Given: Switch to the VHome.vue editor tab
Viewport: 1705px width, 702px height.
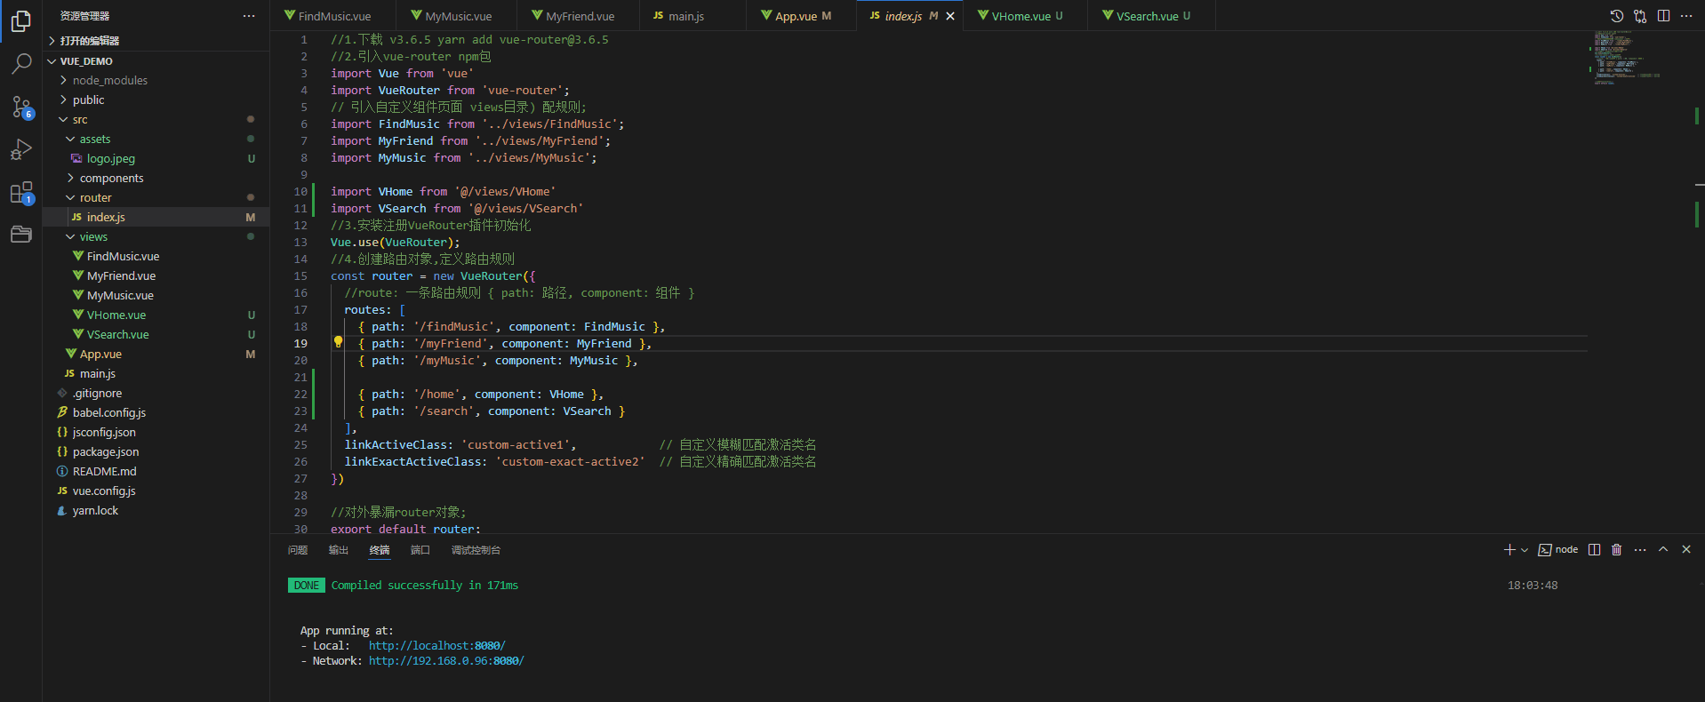Looking at the screenshot, I should point(1027,16).
